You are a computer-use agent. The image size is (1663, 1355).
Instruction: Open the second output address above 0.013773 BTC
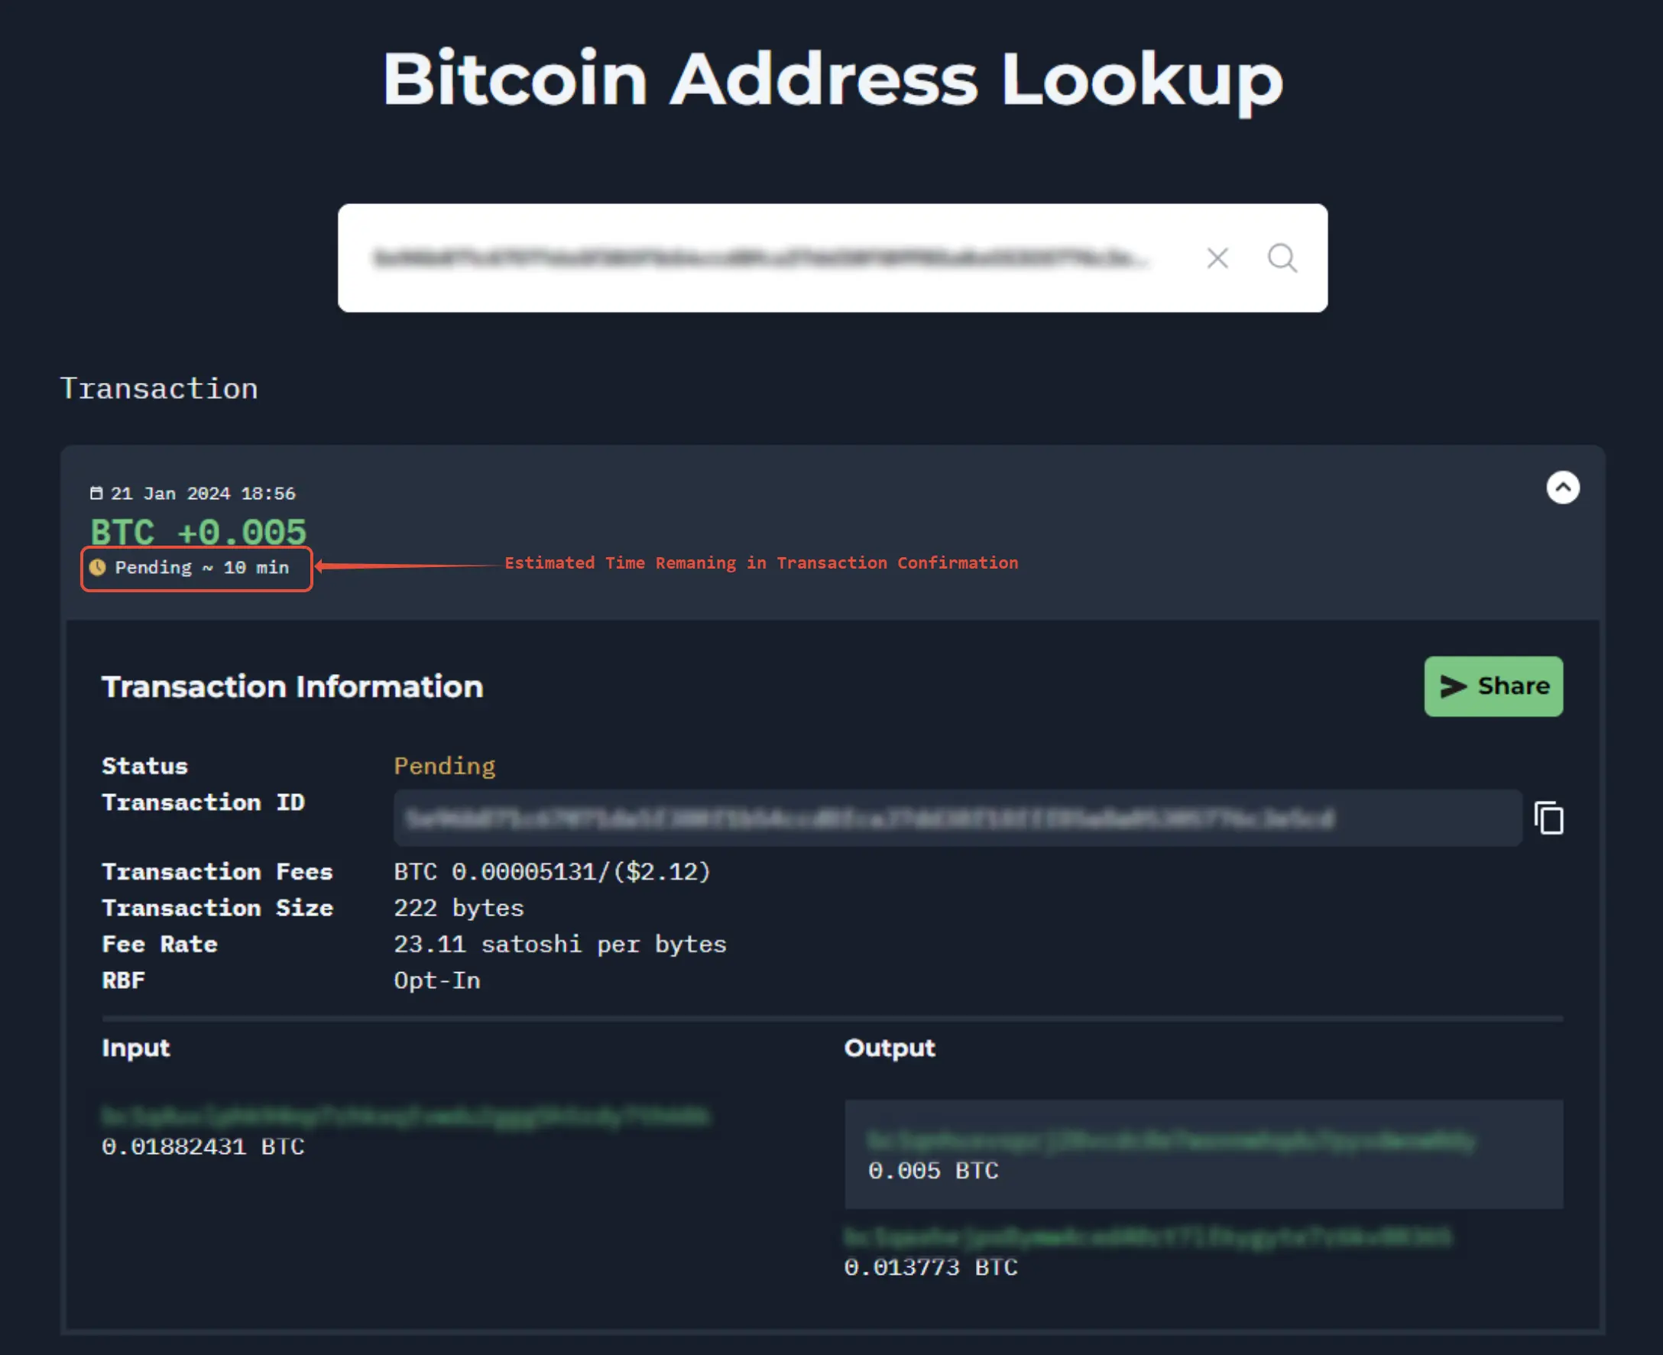1148,1237
